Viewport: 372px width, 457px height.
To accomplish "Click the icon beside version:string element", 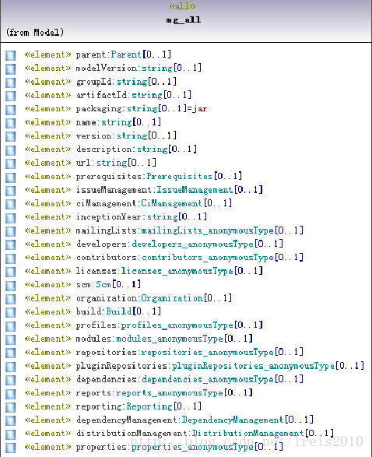I will (10, 137).
